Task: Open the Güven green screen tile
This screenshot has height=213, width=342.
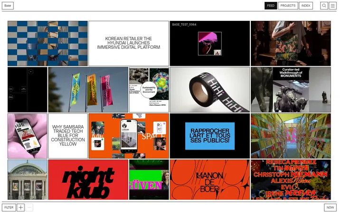Action: (149, 179)
